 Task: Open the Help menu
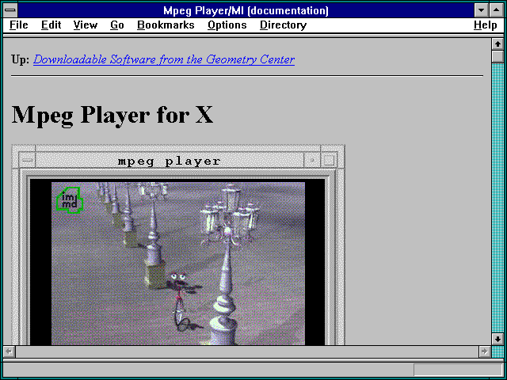tap(486, 25)
